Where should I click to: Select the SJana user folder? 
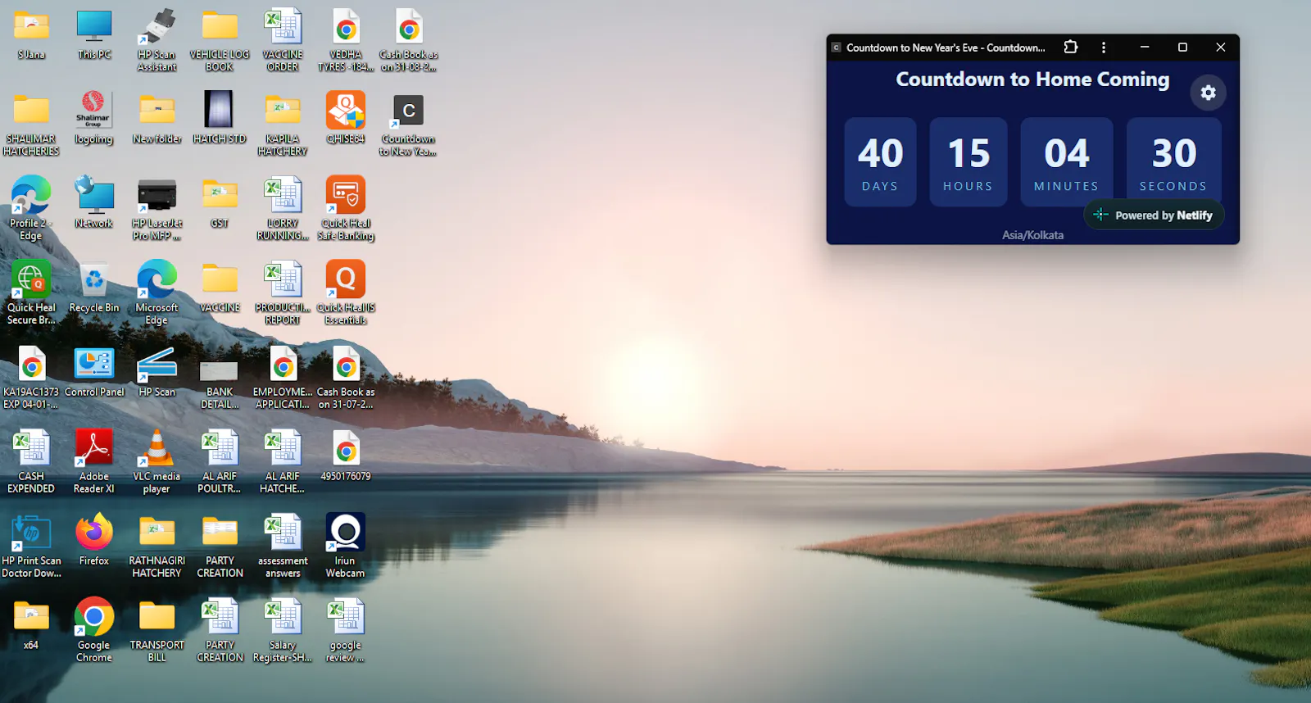[x=31, y=36]
